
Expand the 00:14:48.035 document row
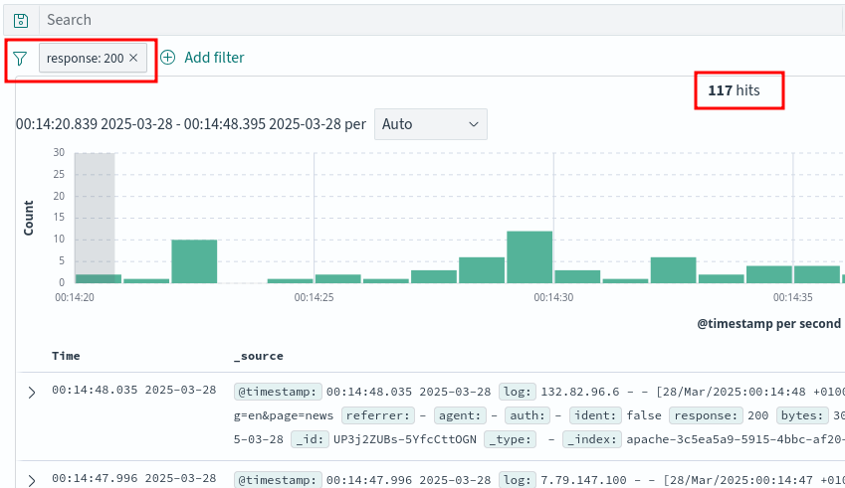31,393
